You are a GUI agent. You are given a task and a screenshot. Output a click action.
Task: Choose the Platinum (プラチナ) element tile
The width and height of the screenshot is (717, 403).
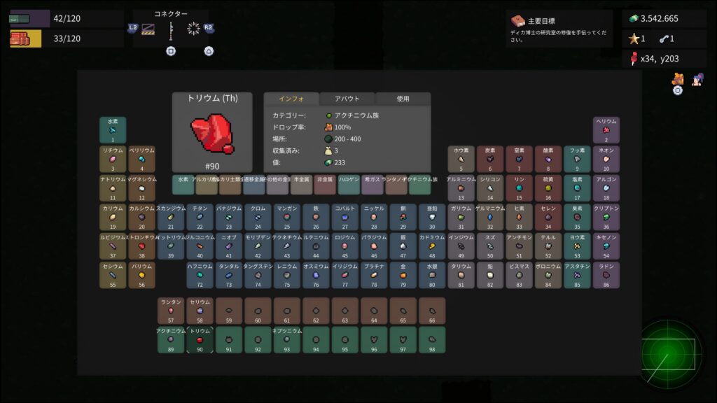374,276
